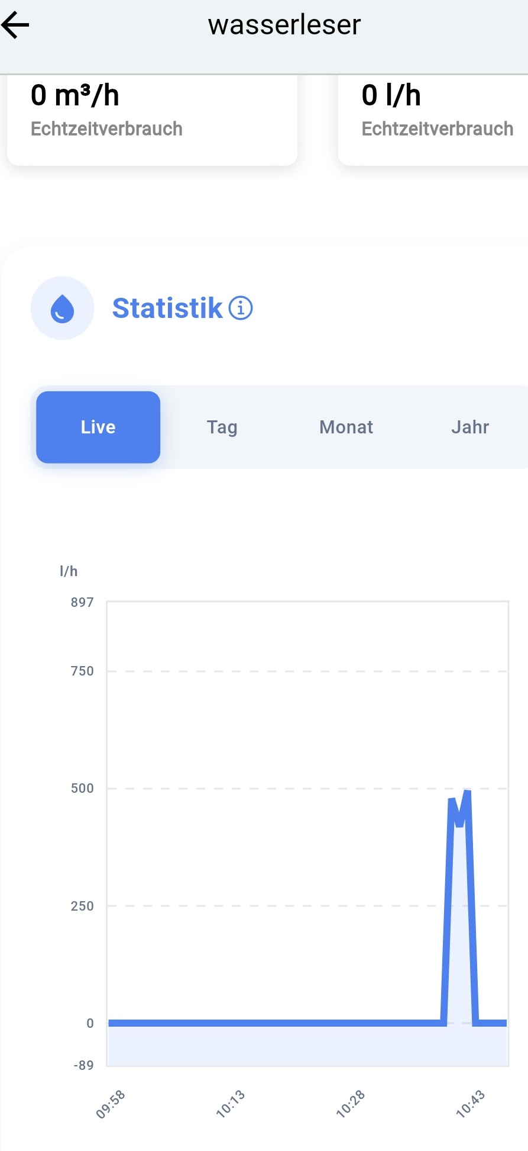Switch to the Tag tab
Image resolution: width=528 pixels, height=1151 pixels.
click(222, 427)
